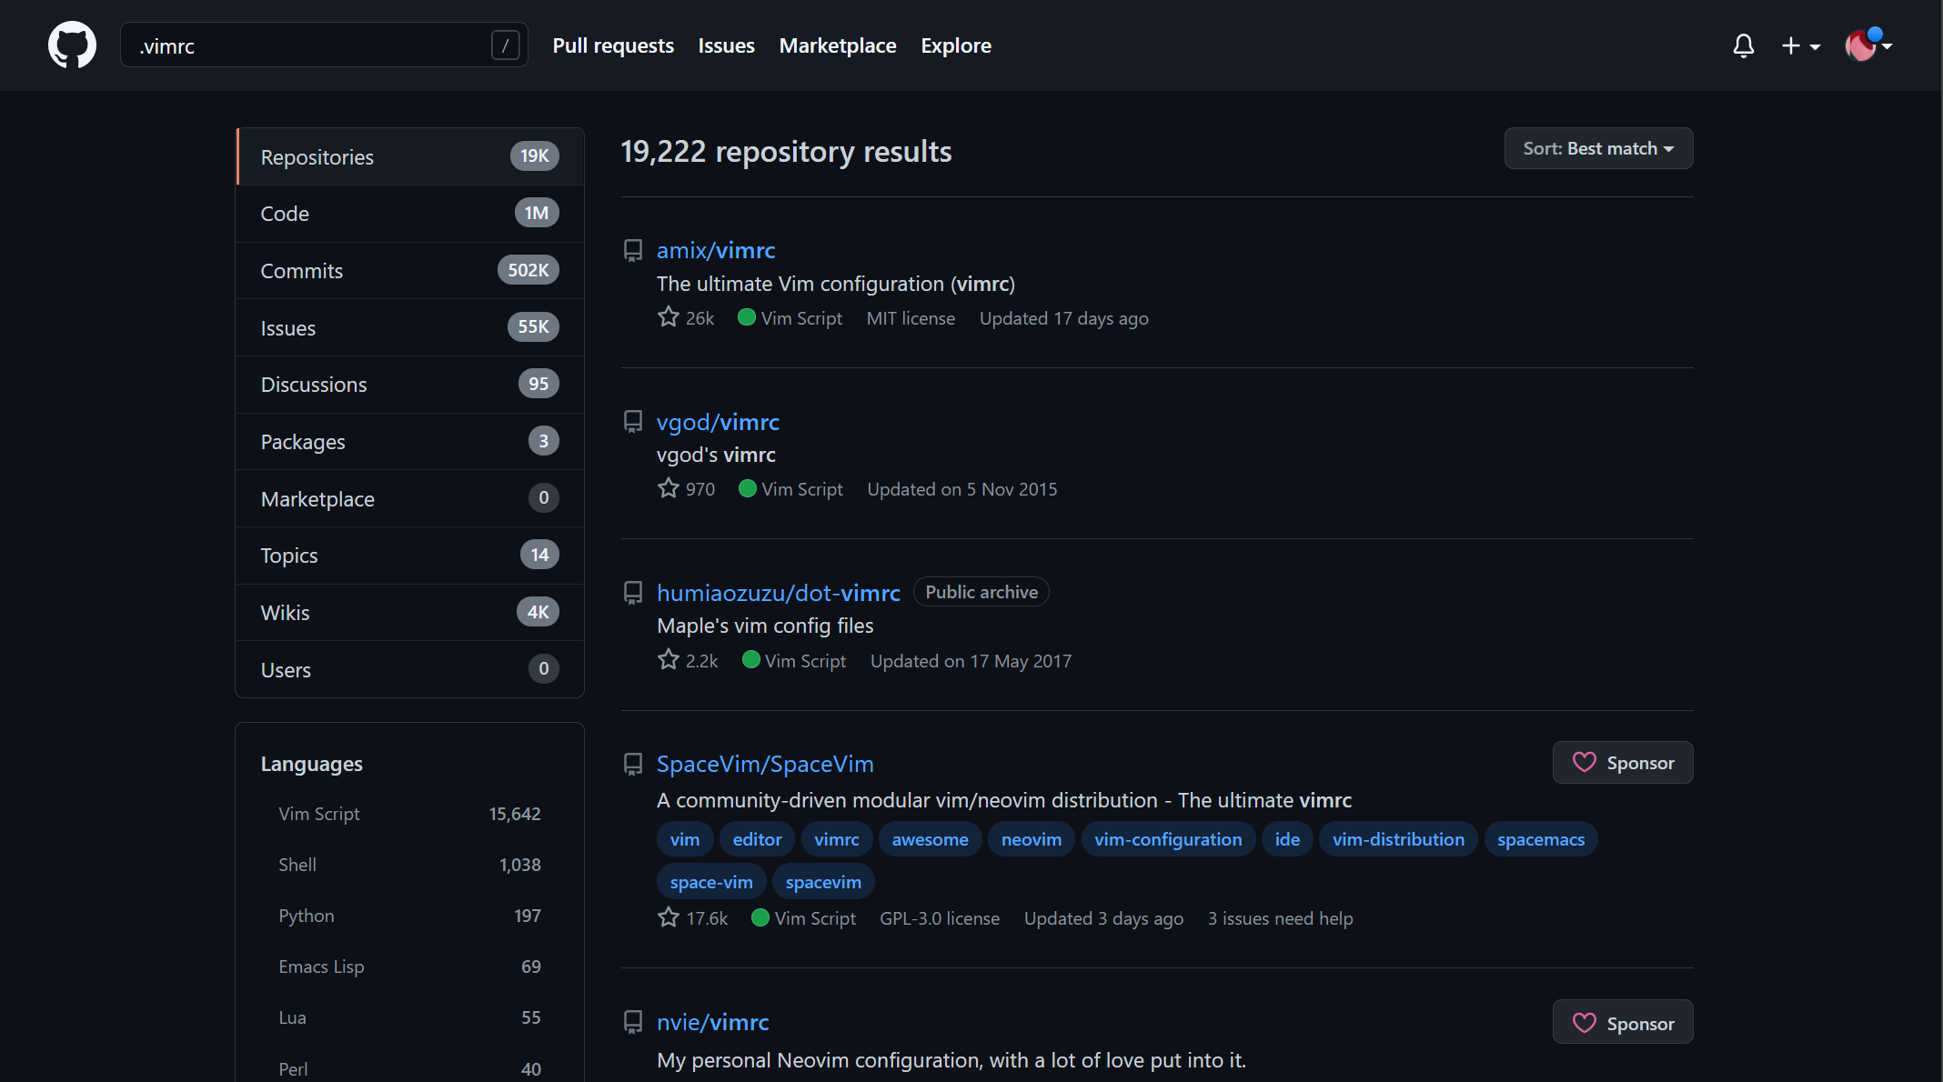Click the repo icon next to nvie/vimrc
Viewport: 1943px width, 1082px height.
pos(633,1022)
